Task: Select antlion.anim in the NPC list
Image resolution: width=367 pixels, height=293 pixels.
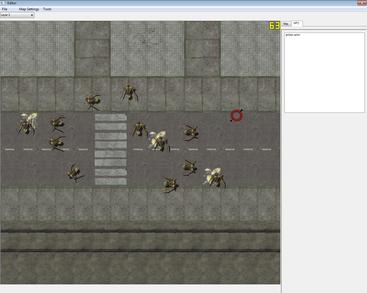Action: click(x=293, y=35)
